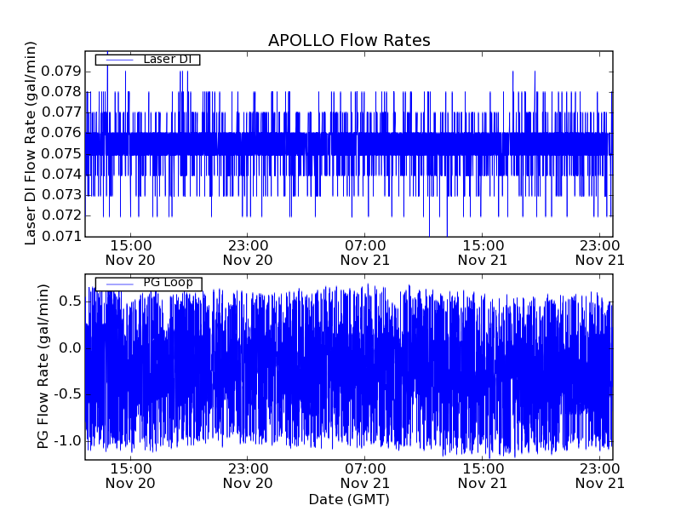Click the APOLLO Flow Rates title
Viewport: 681px width, 511px height.
pyautogui.click(x=349, y=40)
